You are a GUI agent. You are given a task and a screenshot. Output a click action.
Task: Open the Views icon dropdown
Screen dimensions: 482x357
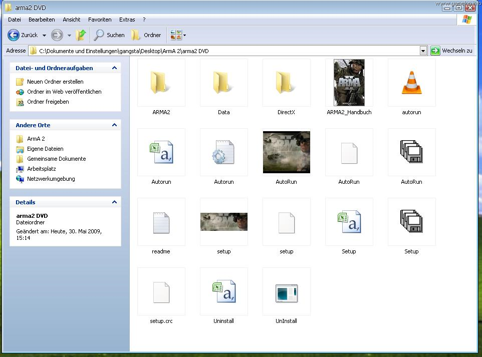(x=178, y=35)
